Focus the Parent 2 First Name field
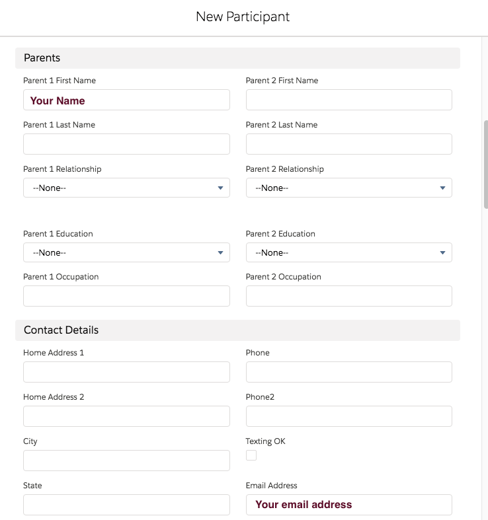Image resolution: width=488 pixels, height=520 pixels. tap(349, 100)
